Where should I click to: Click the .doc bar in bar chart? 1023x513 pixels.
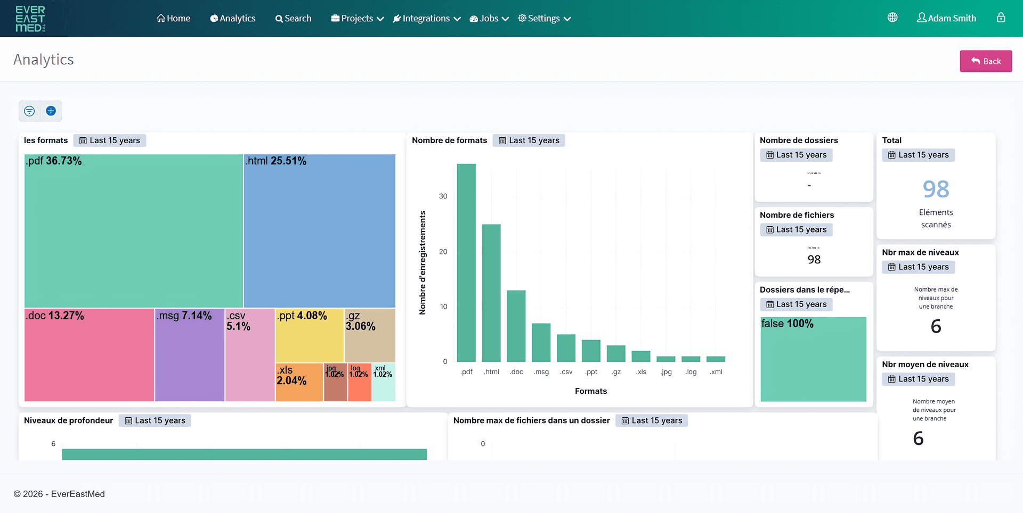(516, 326)
